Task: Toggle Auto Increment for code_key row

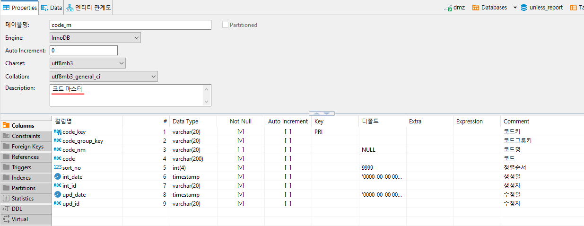Action: [288, 132]
